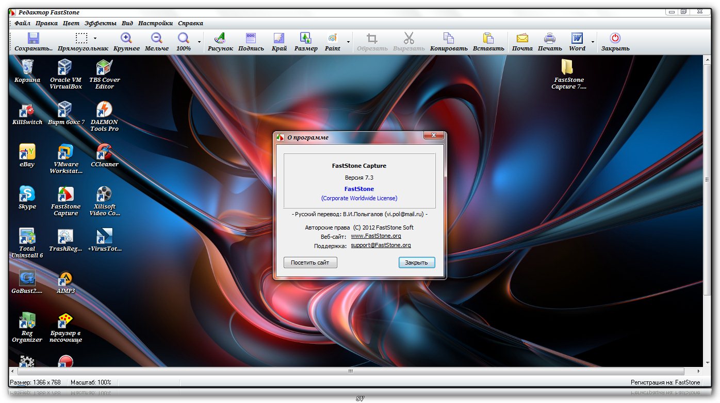Print the image using Печать icon
720x403 pixels.
[x=550, y=39]
